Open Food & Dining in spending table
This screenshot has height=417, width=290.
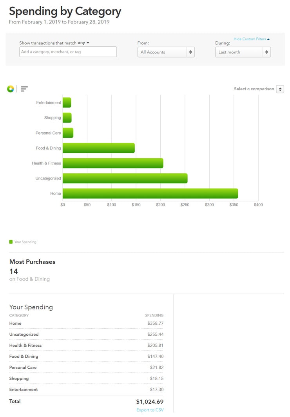24,357
